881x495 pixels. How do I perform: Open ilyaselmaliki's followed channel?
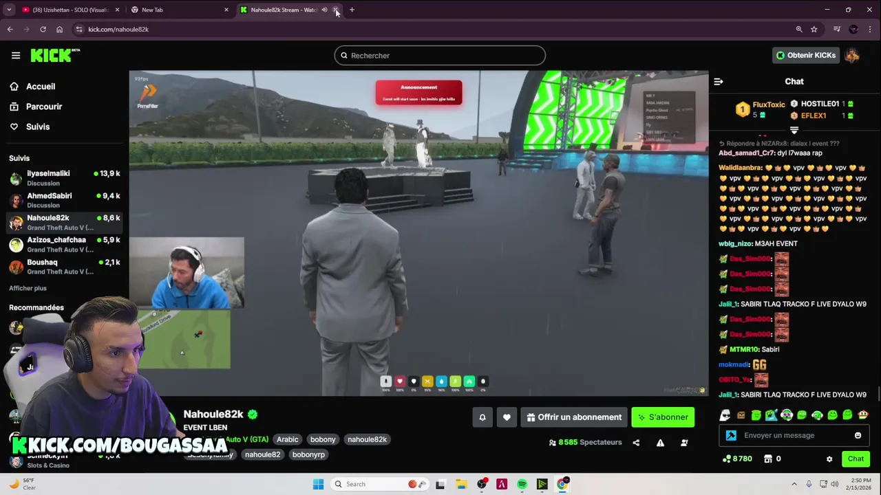65,178
